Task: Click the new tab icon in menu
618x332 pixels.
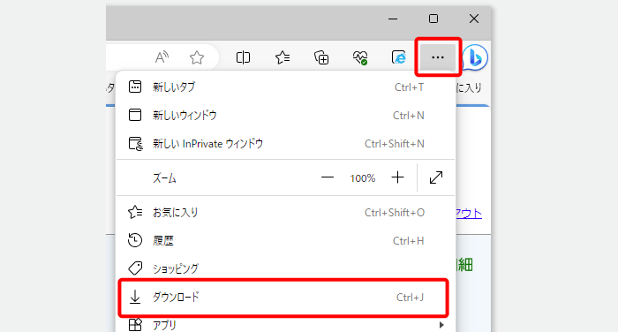Action: point(135,87)
